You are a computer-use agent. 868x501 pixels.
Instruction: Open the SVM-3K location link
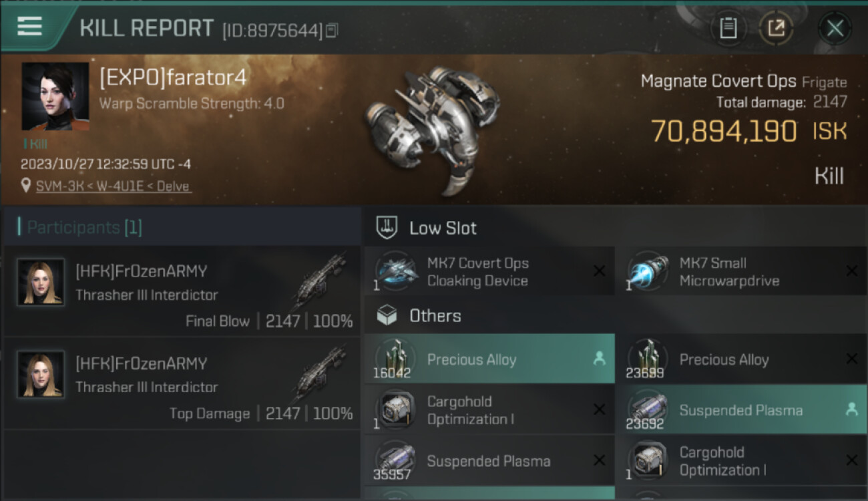pos(114,186)
